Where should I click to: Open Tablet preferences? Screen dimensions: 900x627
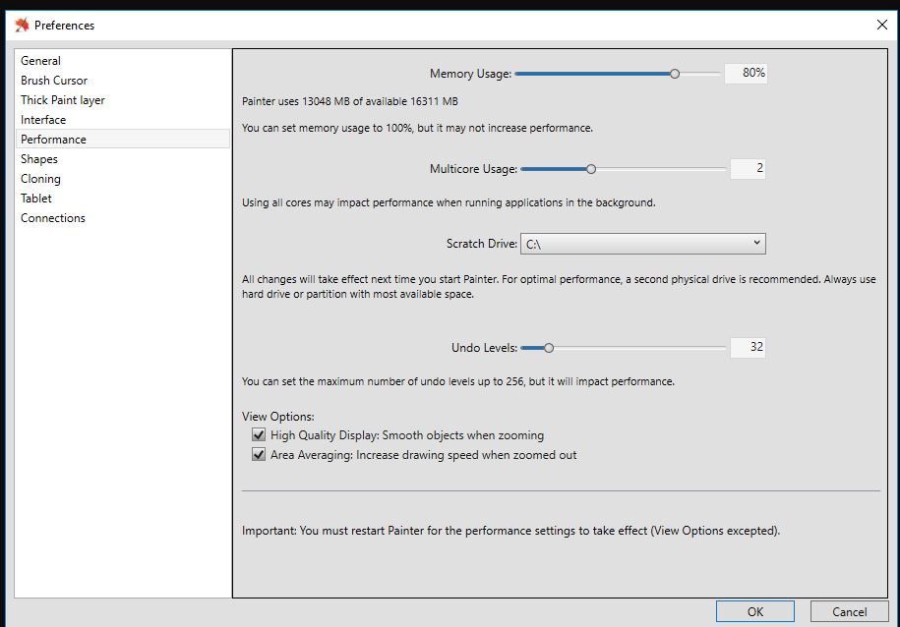coord(122,198)
